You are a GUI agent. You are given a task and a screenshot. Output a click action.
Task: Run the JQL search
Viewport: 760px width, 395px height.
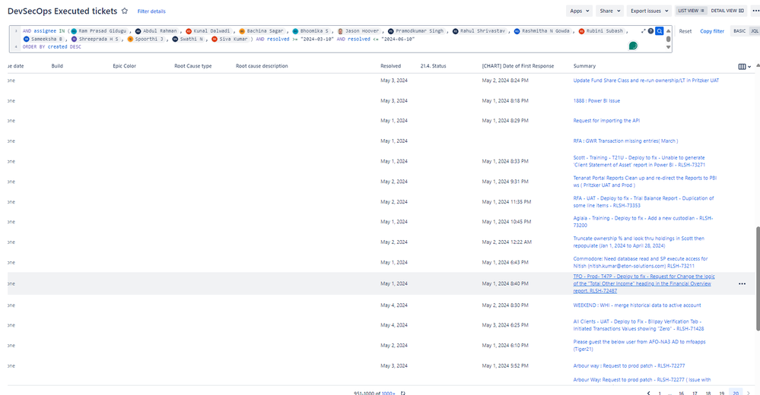pos(659,31)
